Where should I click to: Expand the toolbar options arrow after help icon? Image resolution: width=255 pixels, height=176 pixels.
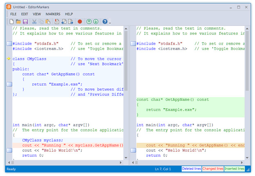click(110, 22)
